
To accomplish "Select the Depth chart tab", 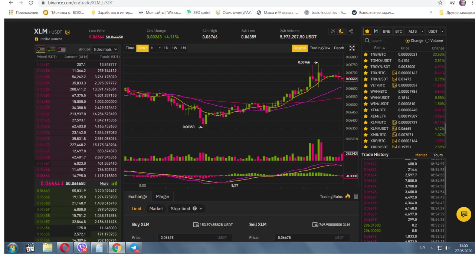I will coord(339,48).
